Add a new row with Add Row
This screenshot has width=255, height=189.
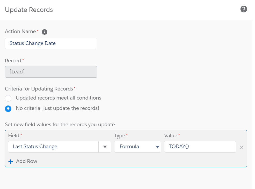23,161
